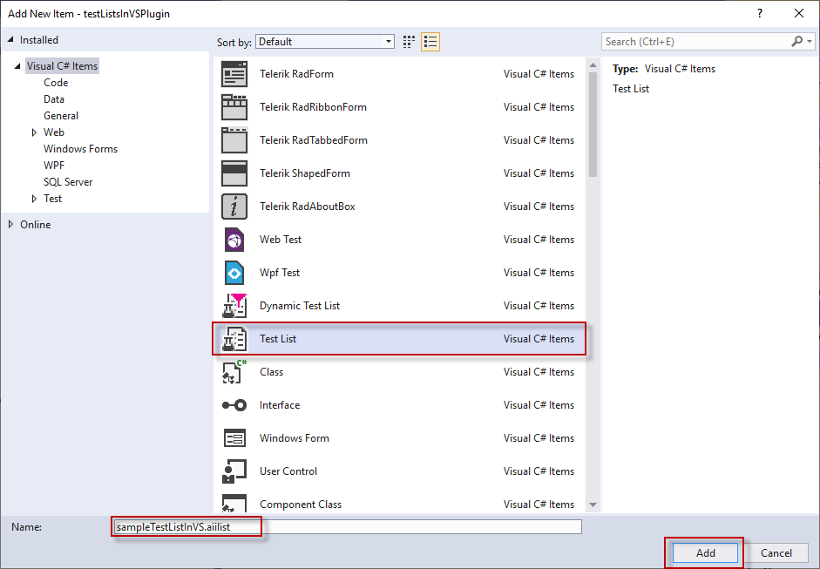Select the Telerik ShapedForm item text
This screenshot has height=569, width=820.
305,173
